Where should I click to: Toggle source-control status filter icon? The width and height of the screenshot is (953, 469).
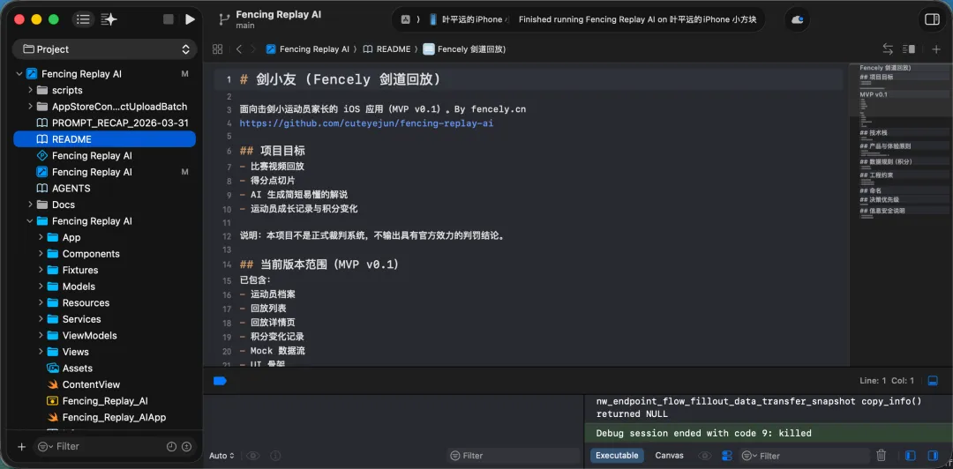click(186, 447)
